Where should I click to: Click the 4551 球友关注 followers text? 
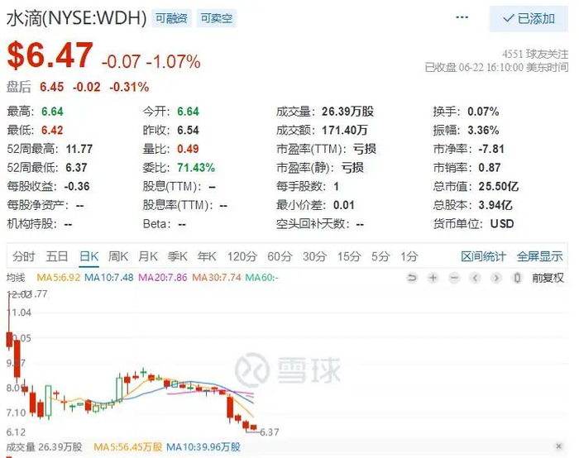click(x=535, y=55)
